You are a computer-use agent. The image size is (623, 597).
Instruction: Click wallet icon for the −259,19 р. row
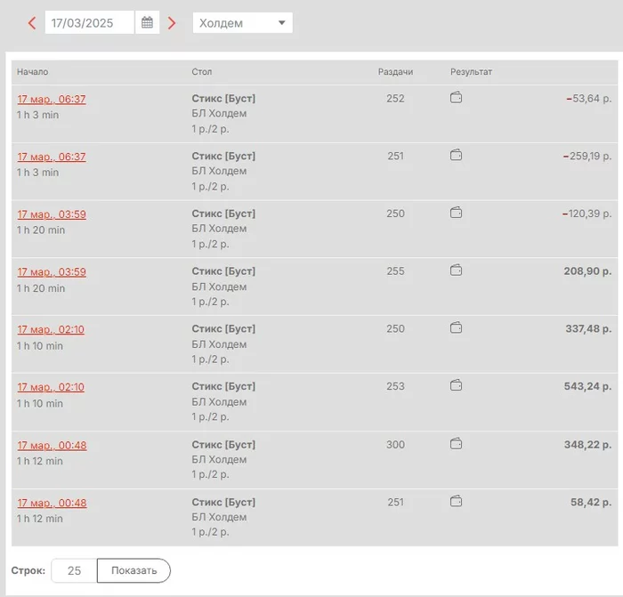(457, 156)
